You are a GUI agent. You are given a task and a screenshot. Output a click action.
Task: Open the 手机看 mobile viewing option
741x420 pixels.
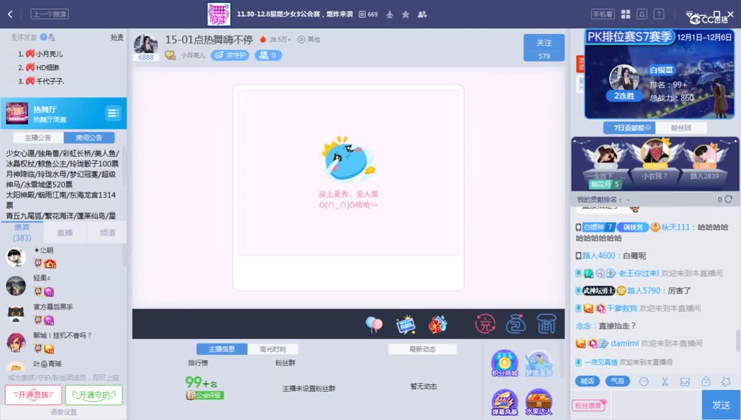603,14
